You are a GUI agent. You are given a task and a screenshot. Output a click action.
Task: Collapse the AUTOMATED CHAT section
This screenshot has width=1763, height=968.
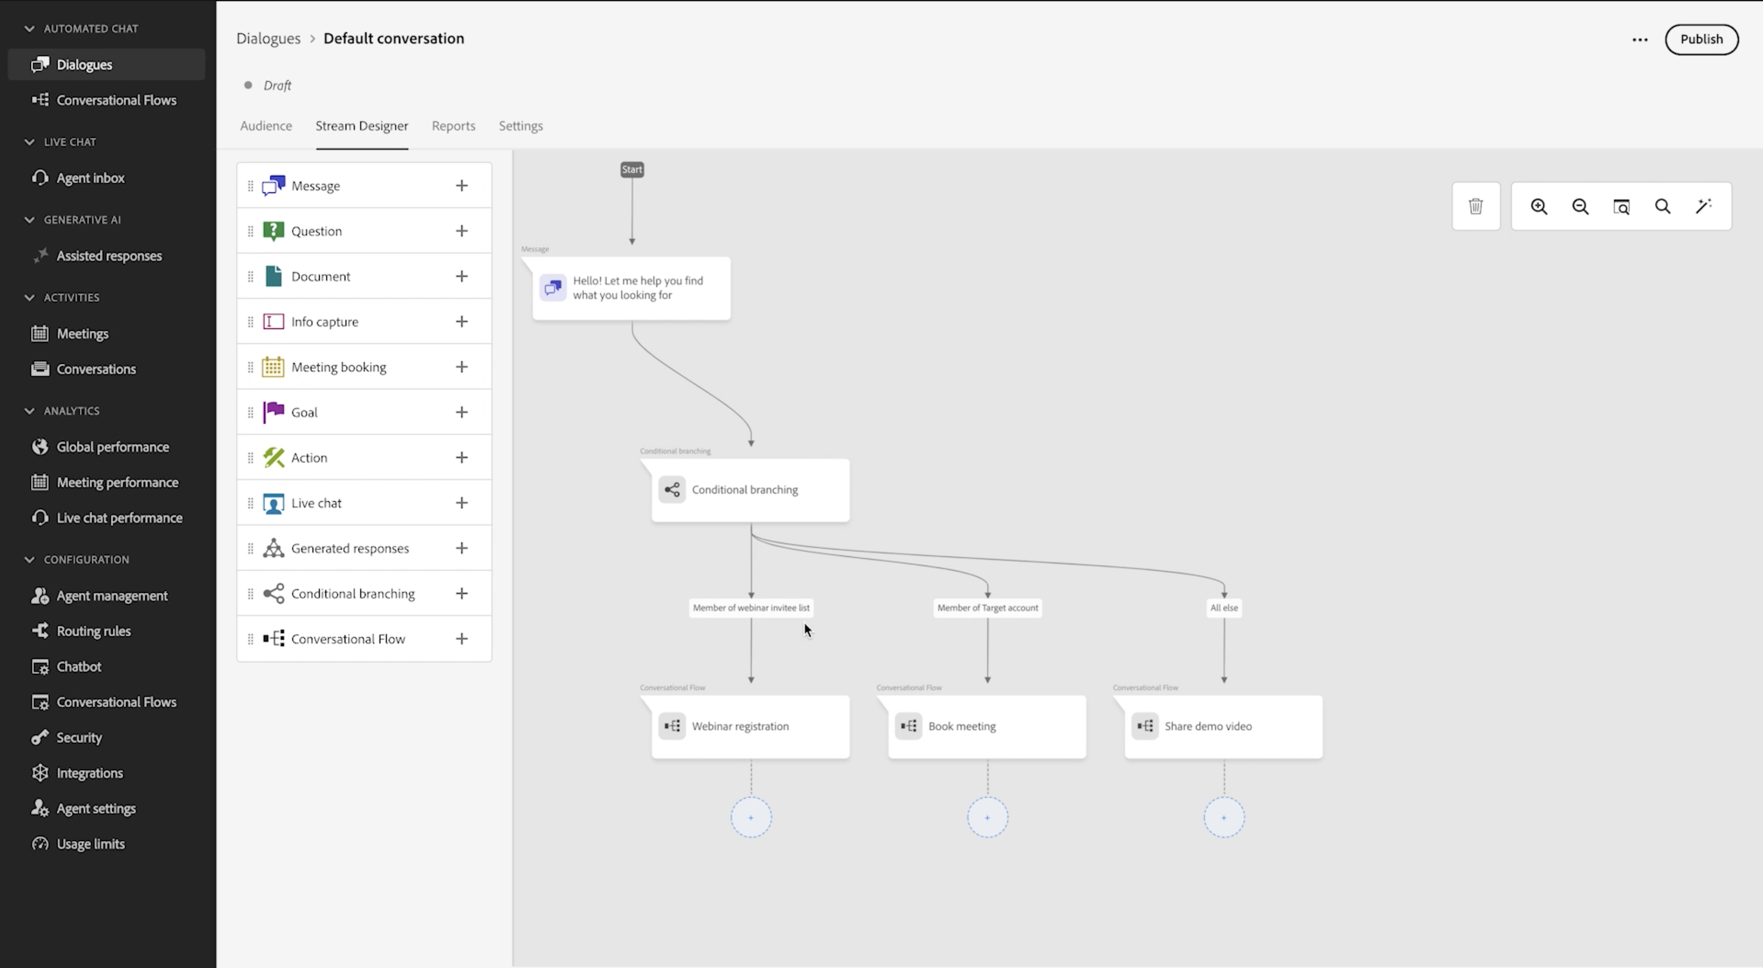(29, 28)
